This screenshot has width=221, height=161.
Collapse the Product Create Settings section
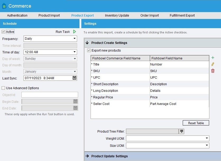[87, 43]
